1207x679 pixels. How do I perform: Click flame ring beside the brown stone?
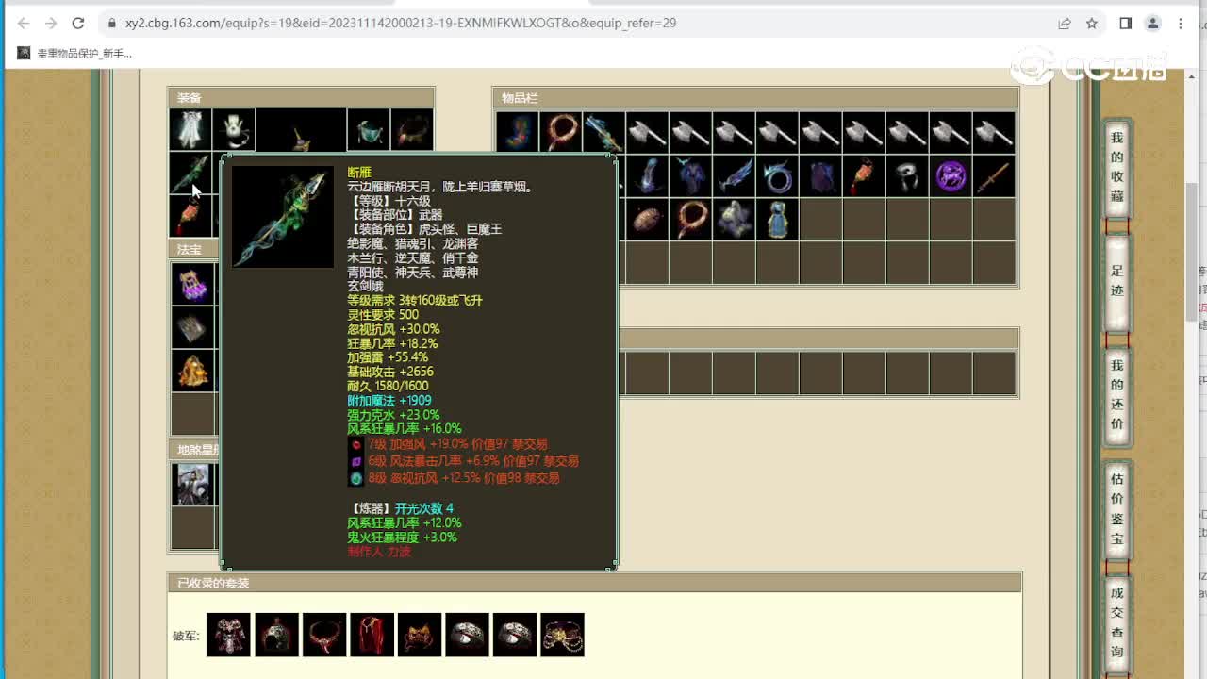pos(690,219)
